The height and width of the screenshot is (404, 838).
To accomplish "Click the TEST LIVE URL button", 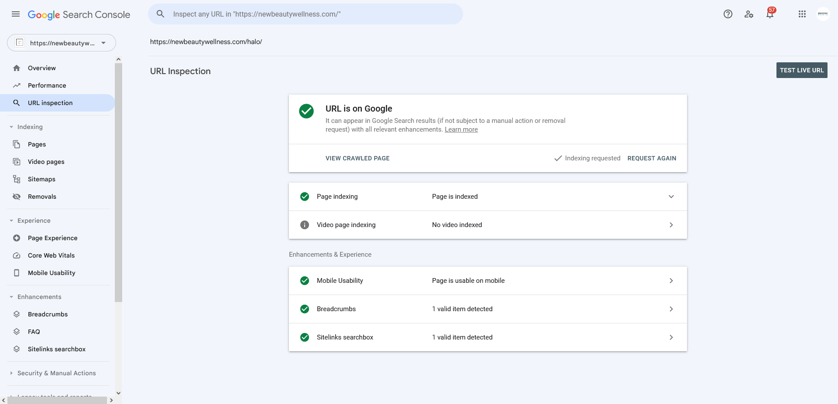I will (x=802, y=70).
